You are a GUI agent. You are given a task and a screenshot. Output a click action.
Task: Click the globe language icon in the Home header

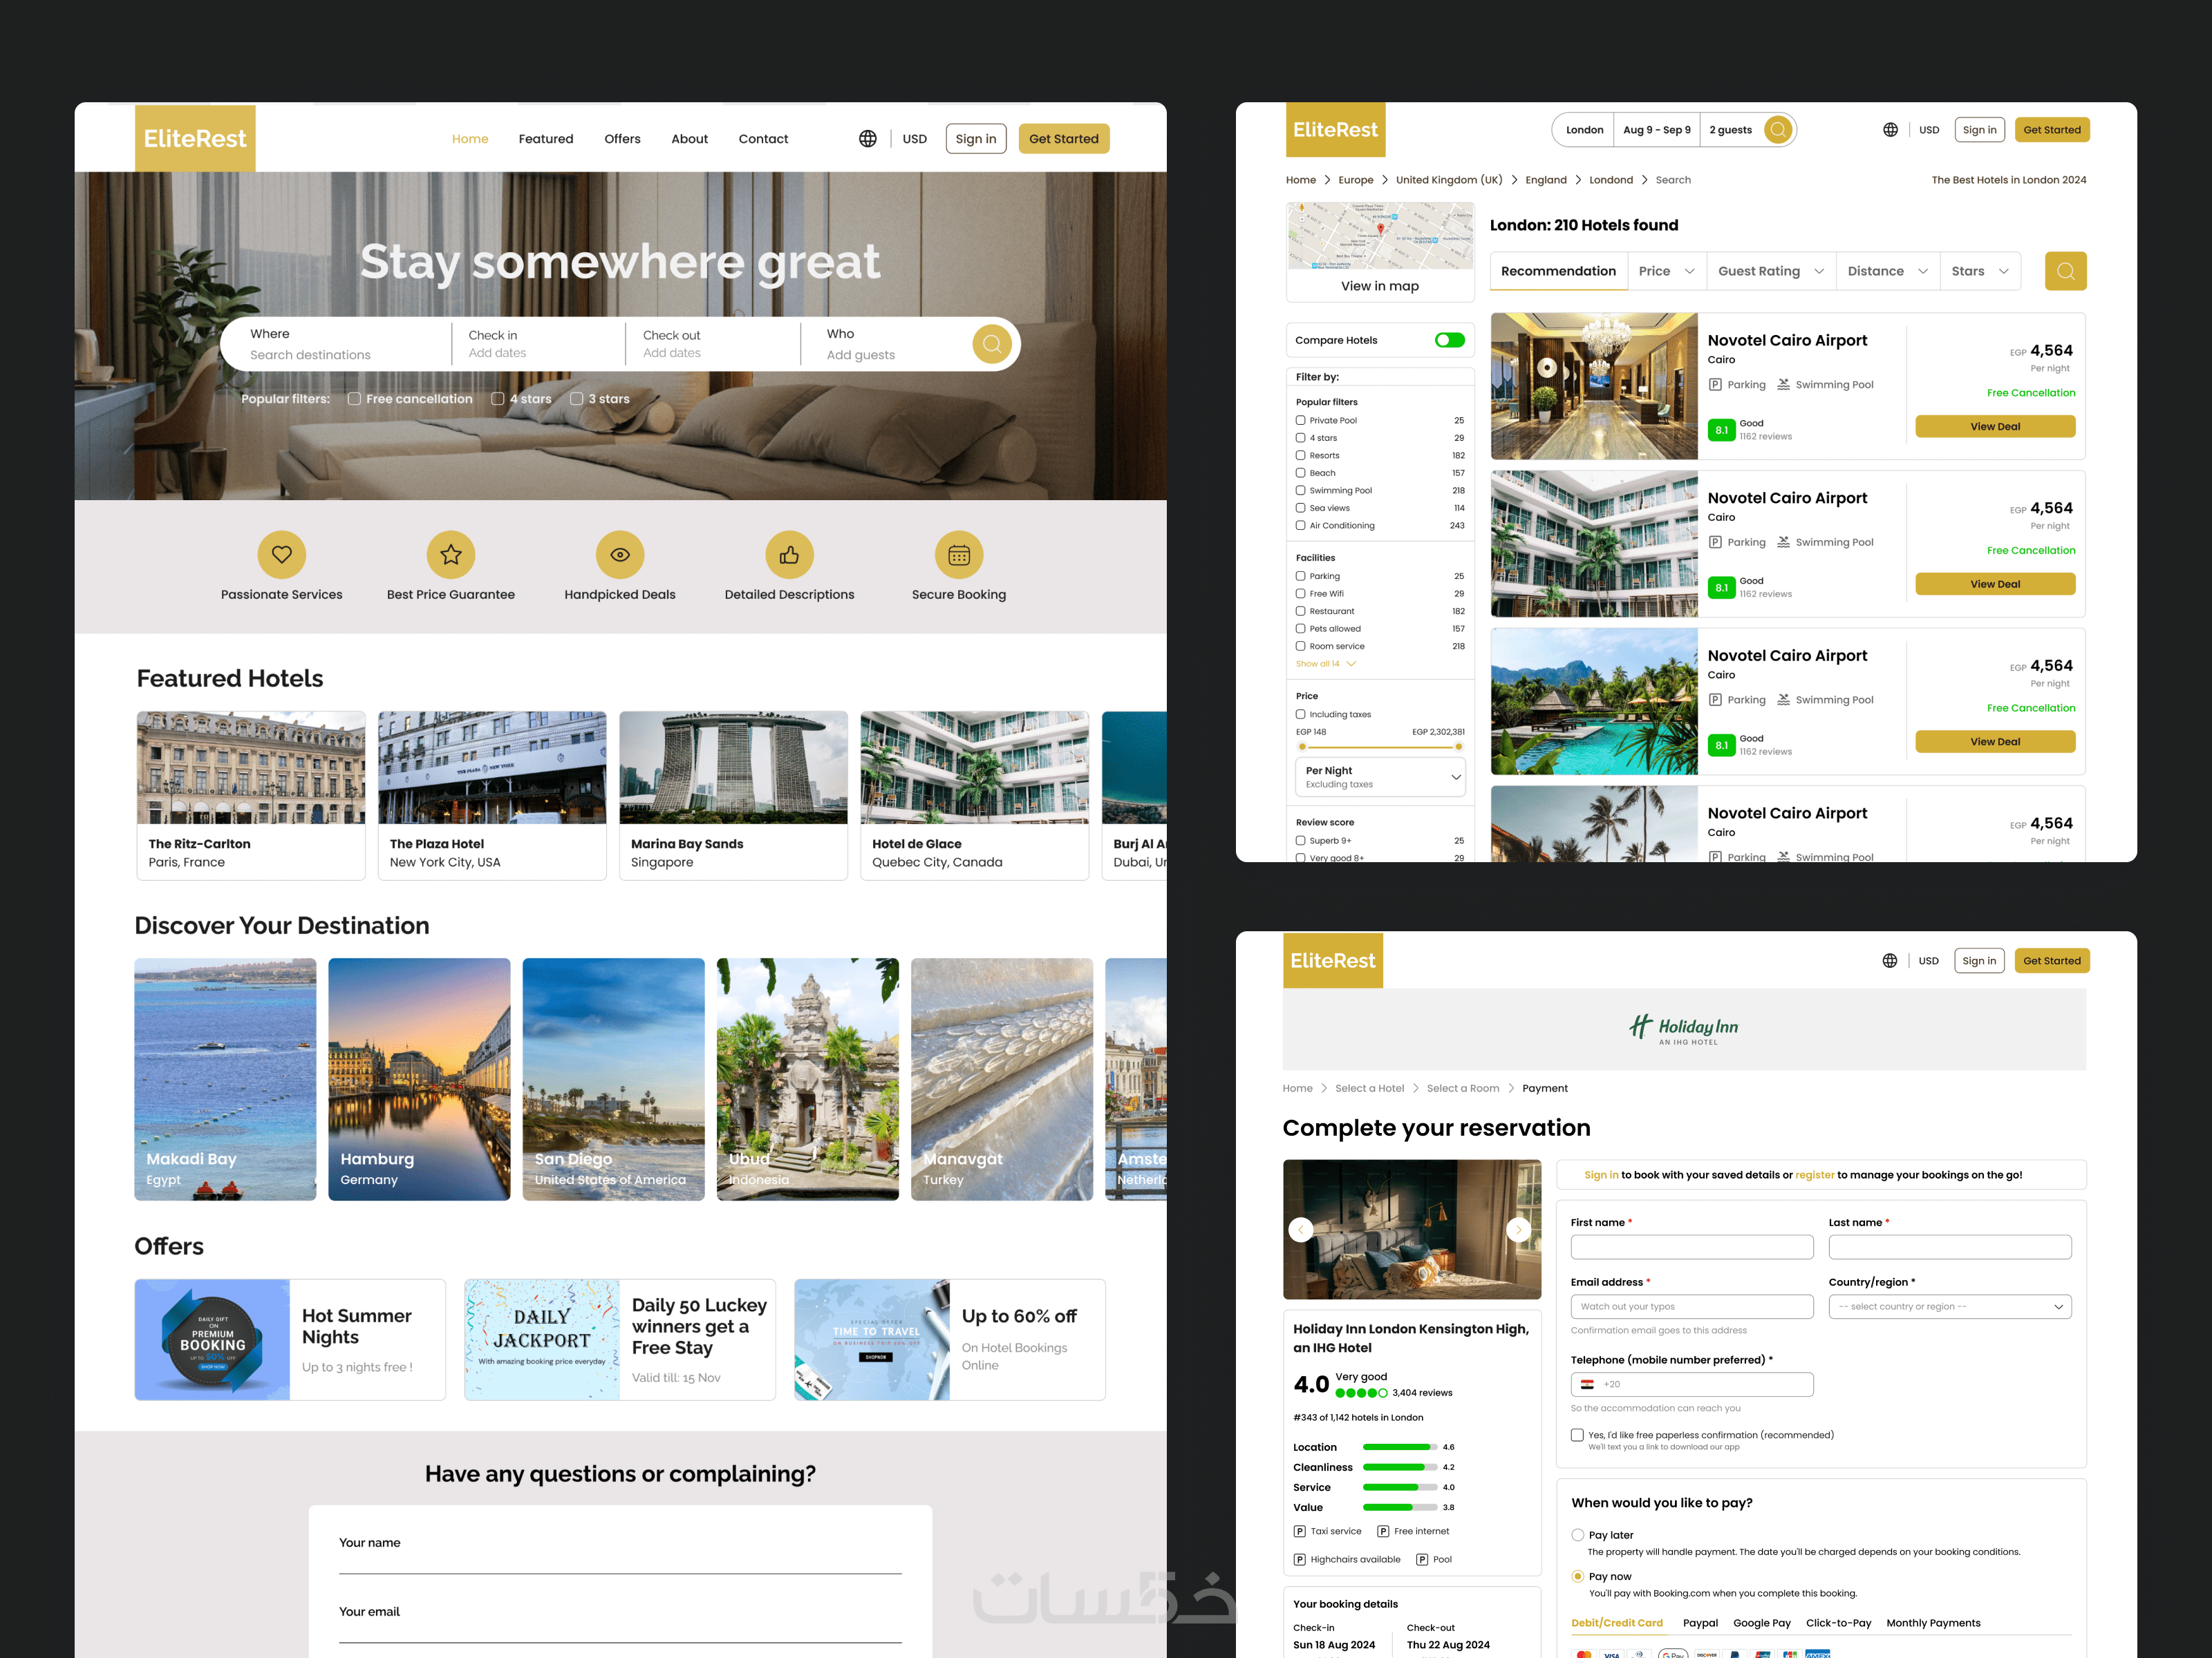point(867,139)
